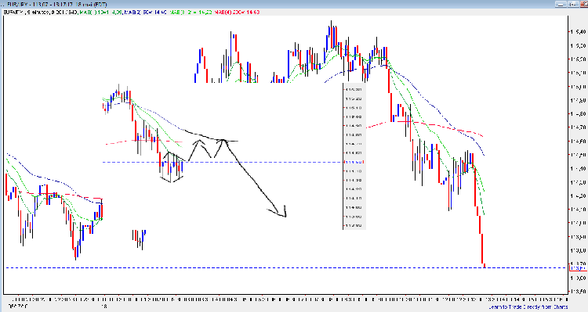Click the current price marker on price axis

578,268
